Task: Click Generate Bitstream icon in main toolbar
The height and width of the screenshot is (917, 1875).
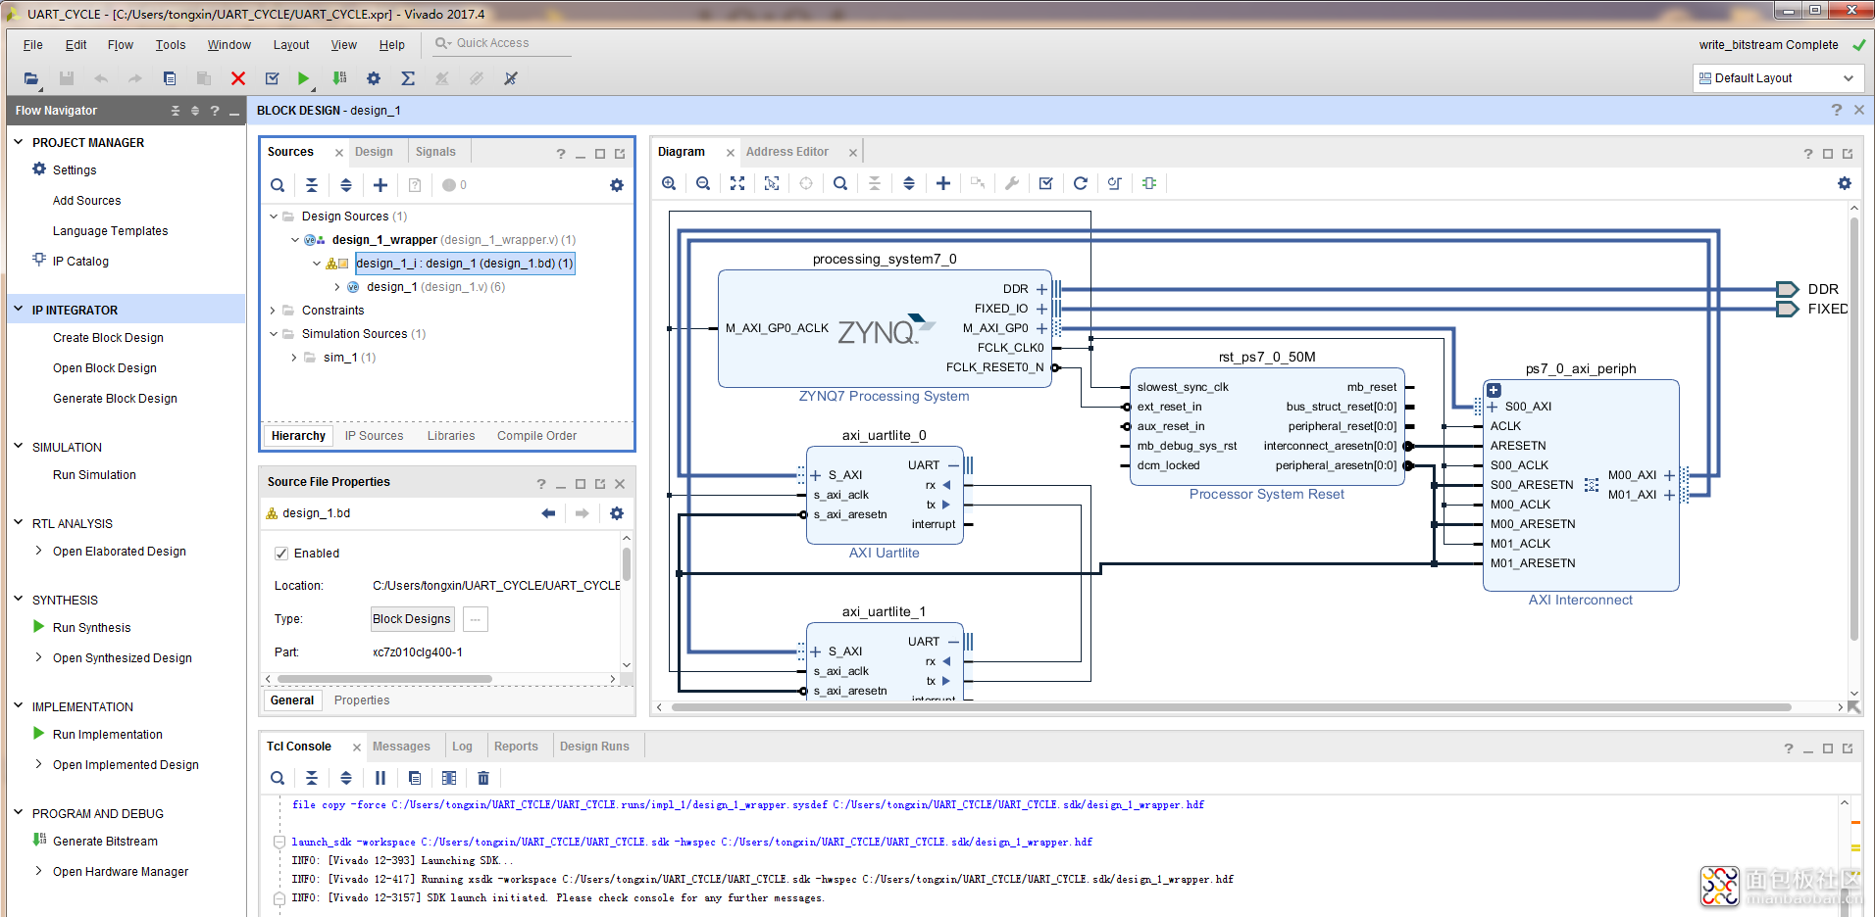Action: pyautogui.click(x=339, y=78)
